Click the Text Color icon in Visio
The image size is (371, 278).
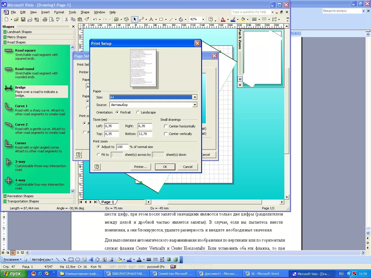point(223,19)
